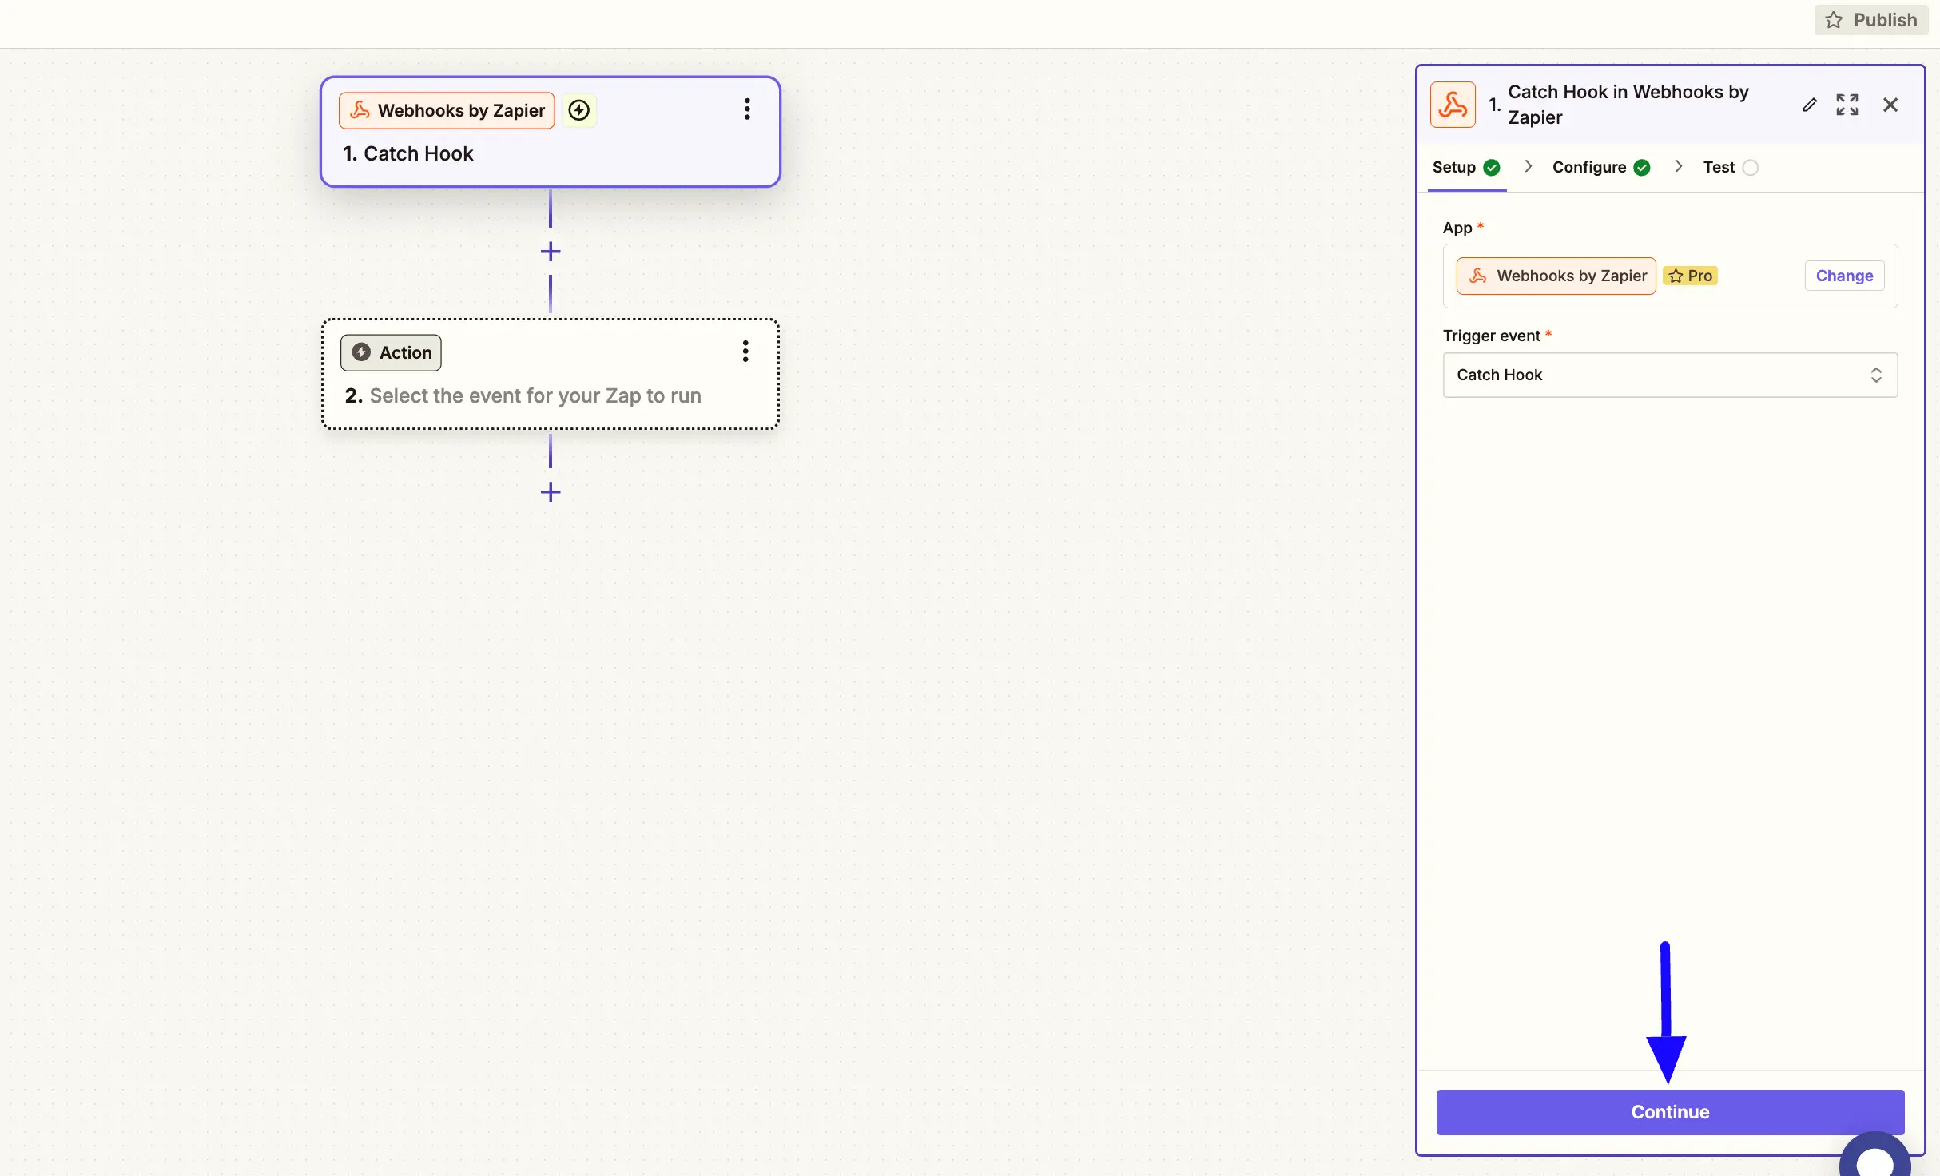Switch to the Test tab
The width and height of the screenshot is (1940, 1176).
point(1730,167)
